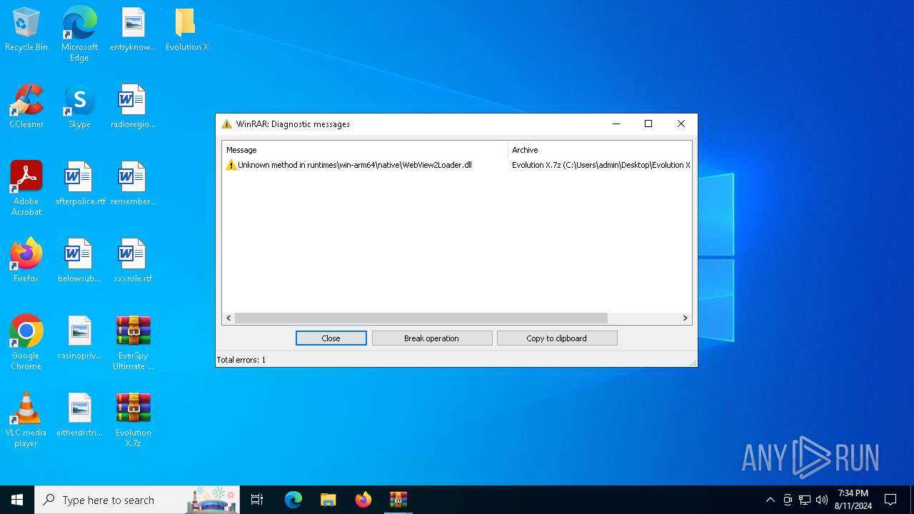The width and height of the screenshot is (914, 514).
Task: Select the entryknow image file on desktop
Action: pyautogui.click(x=133, y=30)
